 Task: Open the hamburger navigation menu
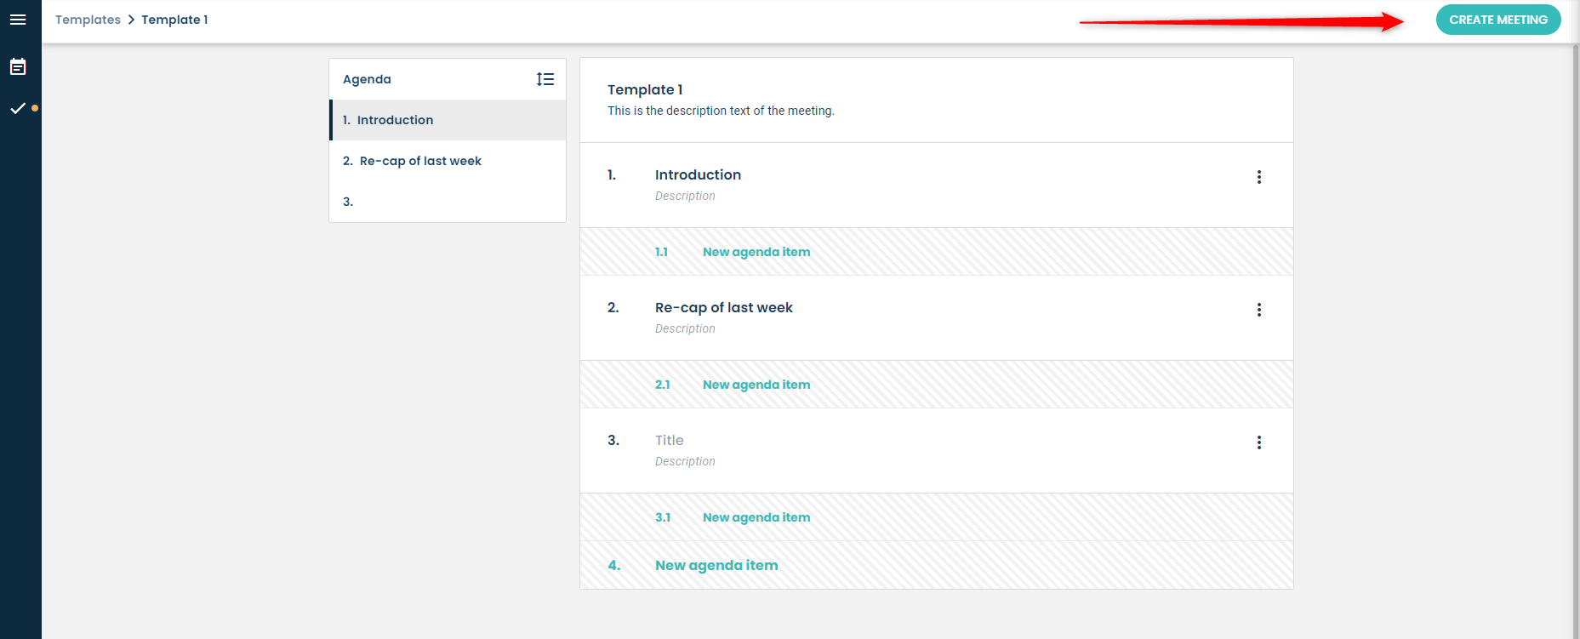[18, 20]
